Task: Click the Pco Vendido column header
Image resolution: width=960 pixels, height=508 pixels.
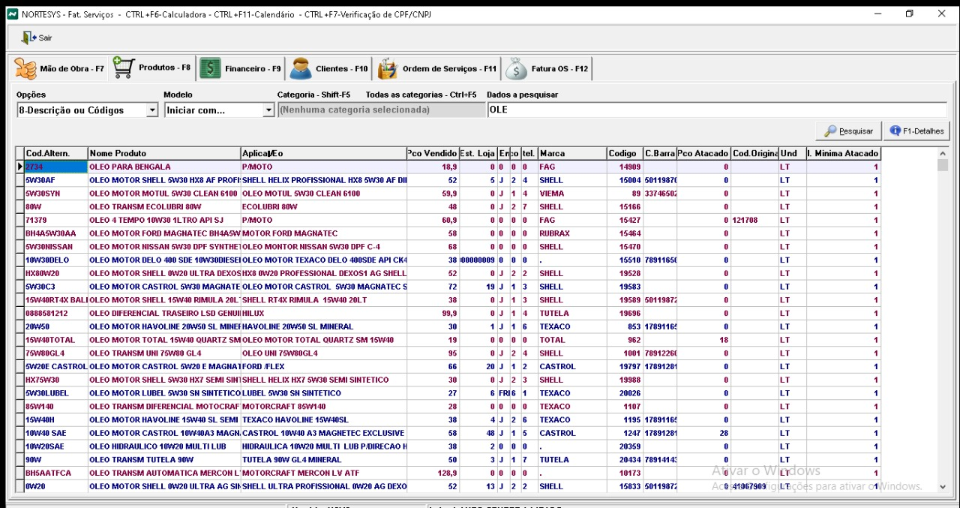Action: coord(432,153)
